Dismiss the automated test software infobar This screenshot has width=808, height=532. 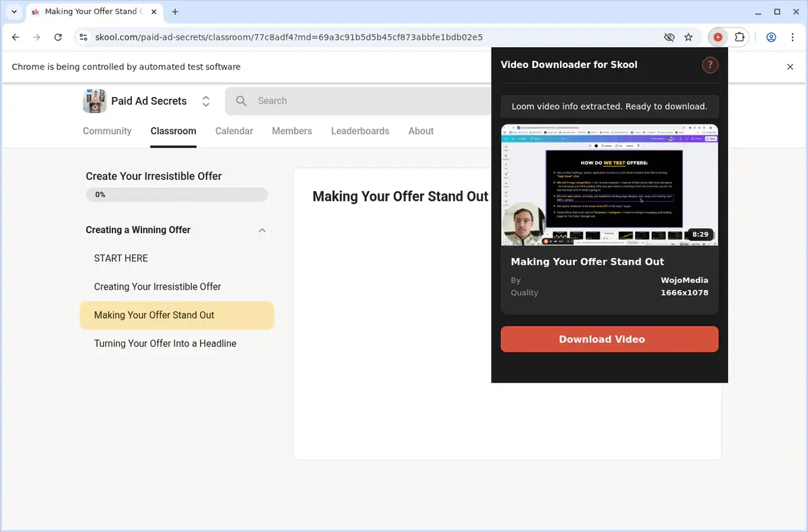[790, 67]
